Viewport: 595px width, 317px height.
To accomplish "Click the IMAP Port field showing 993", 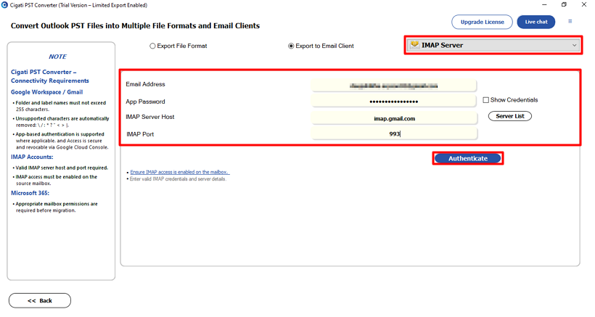I will tap(394, 134).
